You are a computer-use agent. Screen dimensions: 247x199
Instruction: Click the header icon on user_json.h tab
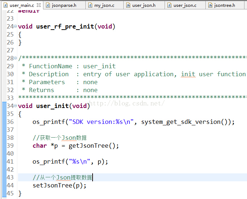point(128,5)
